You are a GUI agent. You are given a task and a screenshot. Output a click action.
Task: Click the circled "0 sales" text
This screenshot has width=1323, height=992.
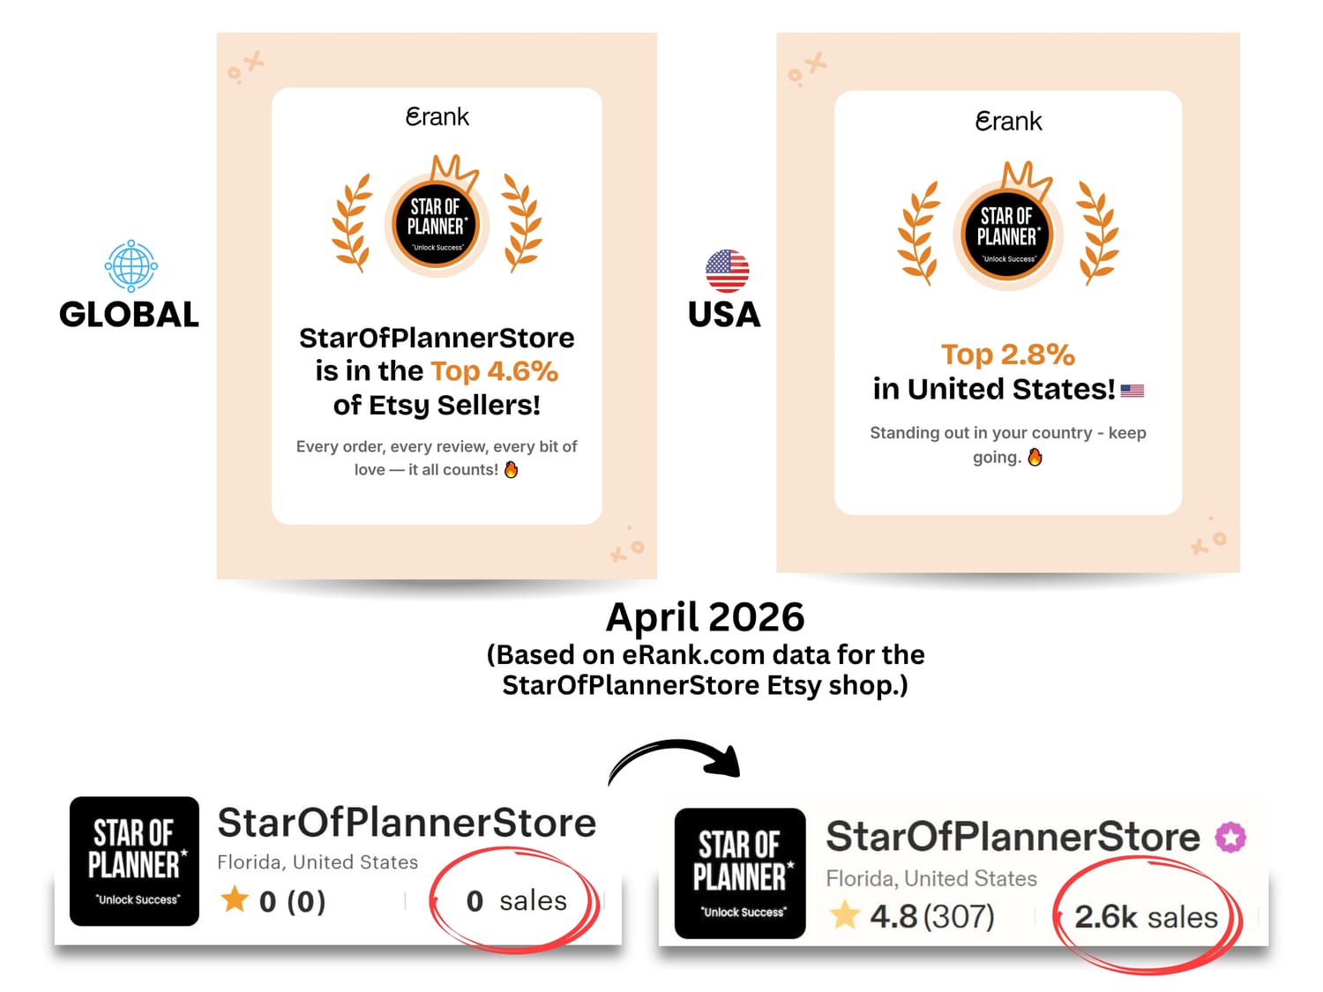point(516,900)
